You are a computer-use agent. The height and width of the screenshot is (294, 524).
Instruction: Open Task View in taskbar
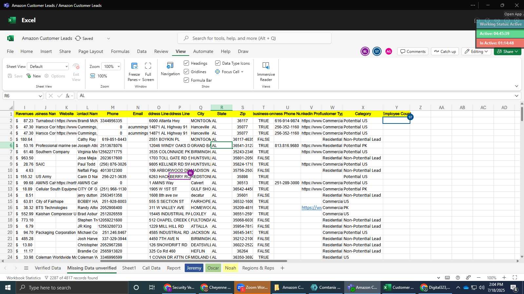pos(152,287)
